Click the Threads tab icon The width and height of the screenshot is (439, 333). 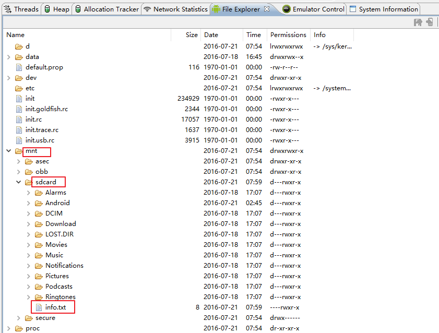pyautogui.click(x=8, y=9)
